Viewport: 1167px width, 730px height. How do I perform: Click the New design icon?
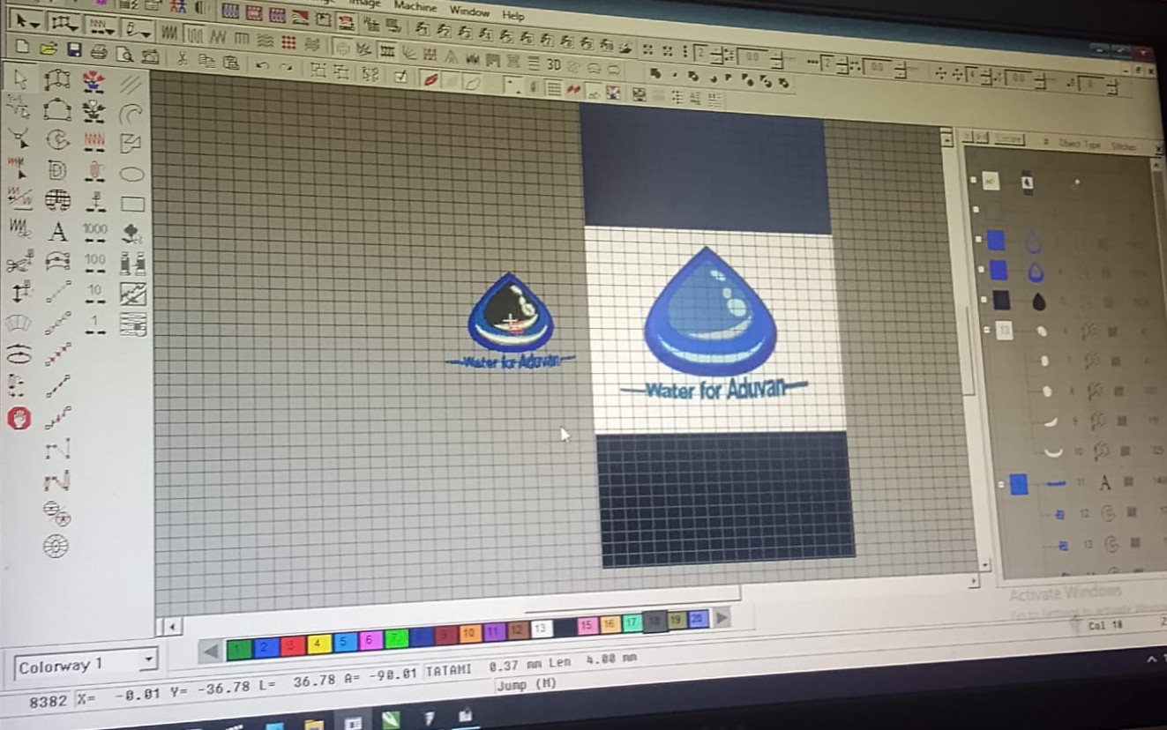pos(23,48)
